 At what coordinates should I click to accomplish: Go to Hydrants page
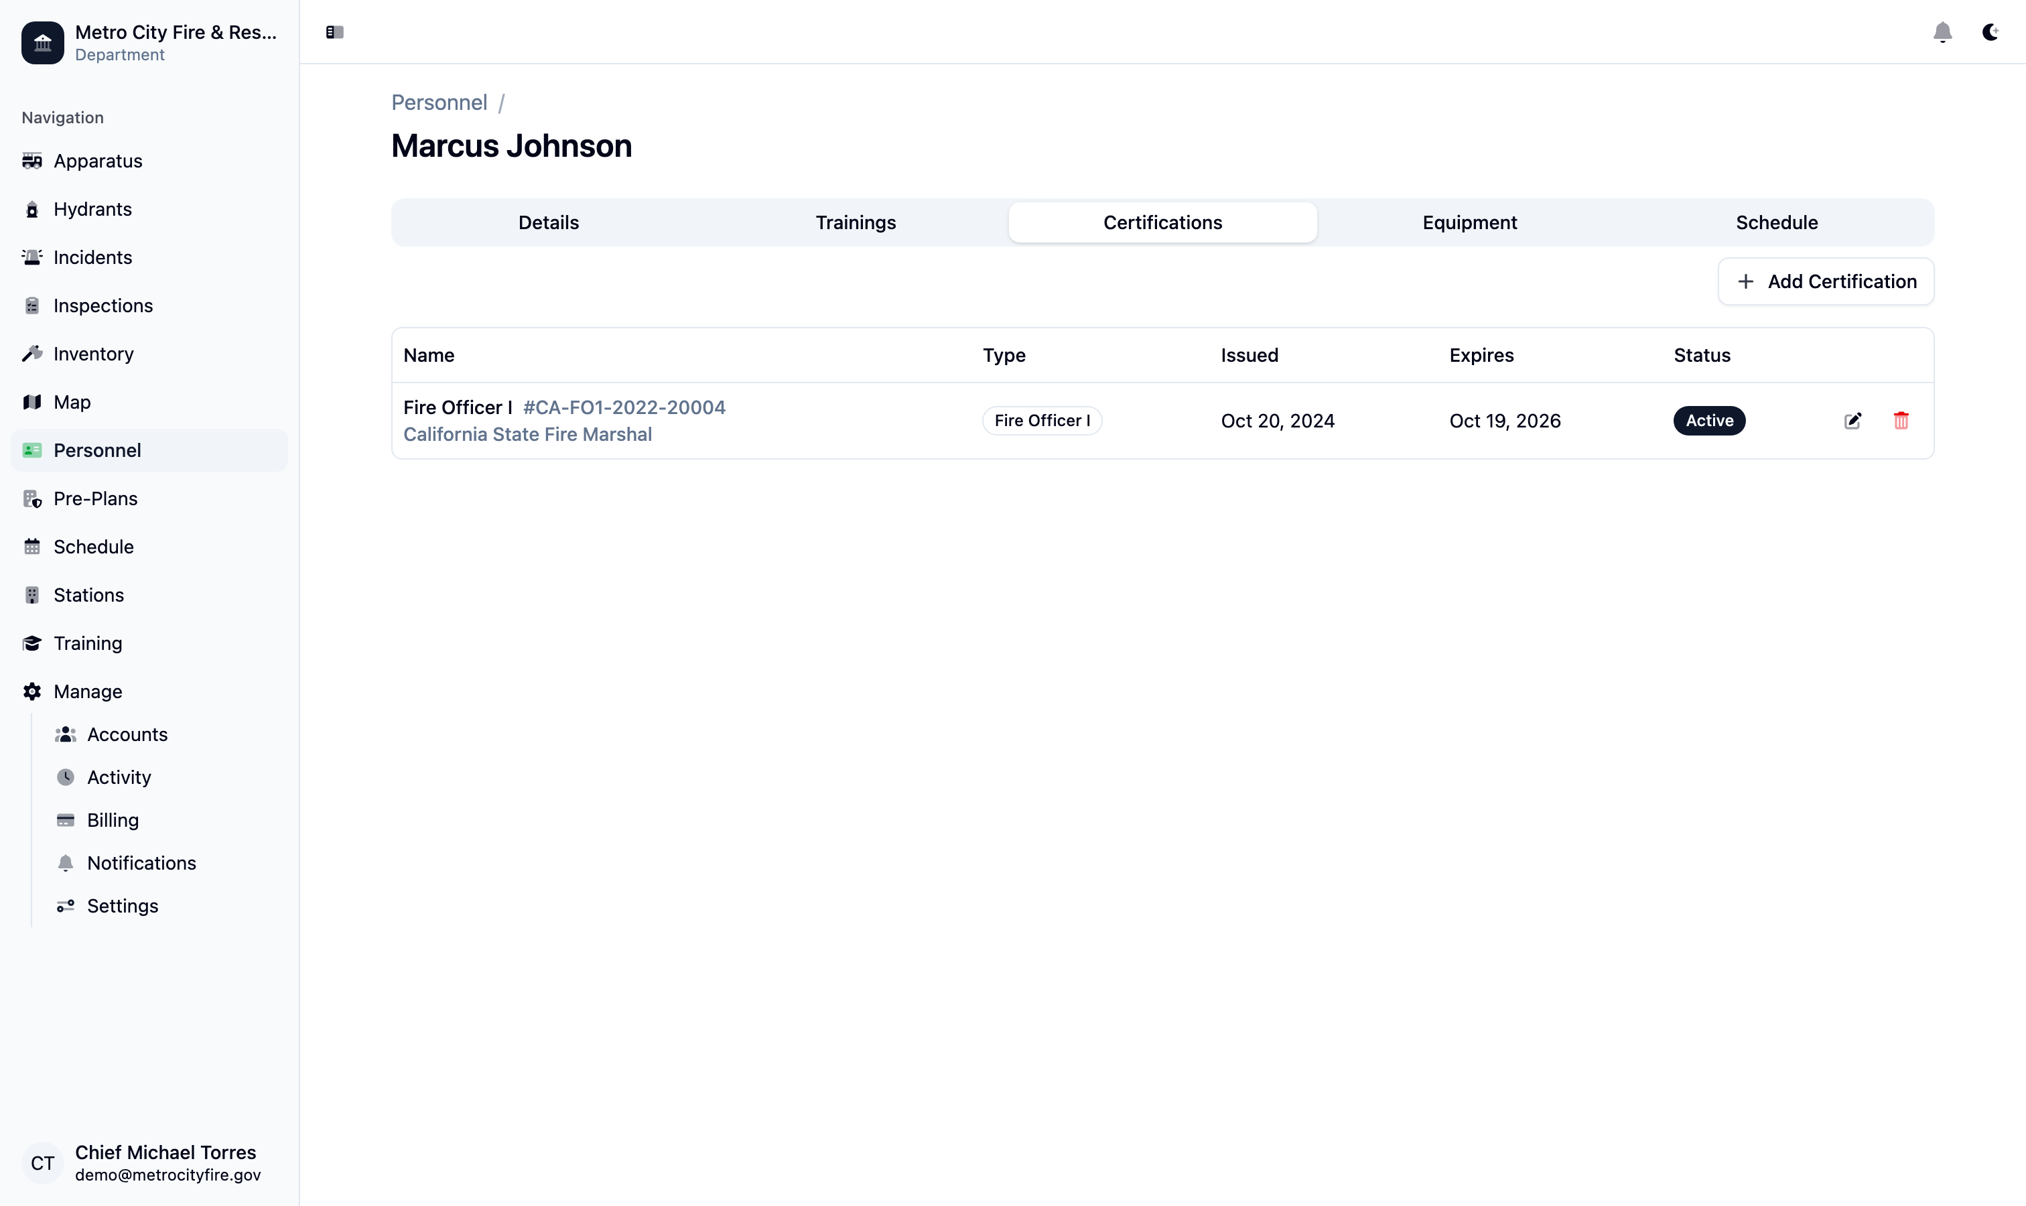pos(92,209)
